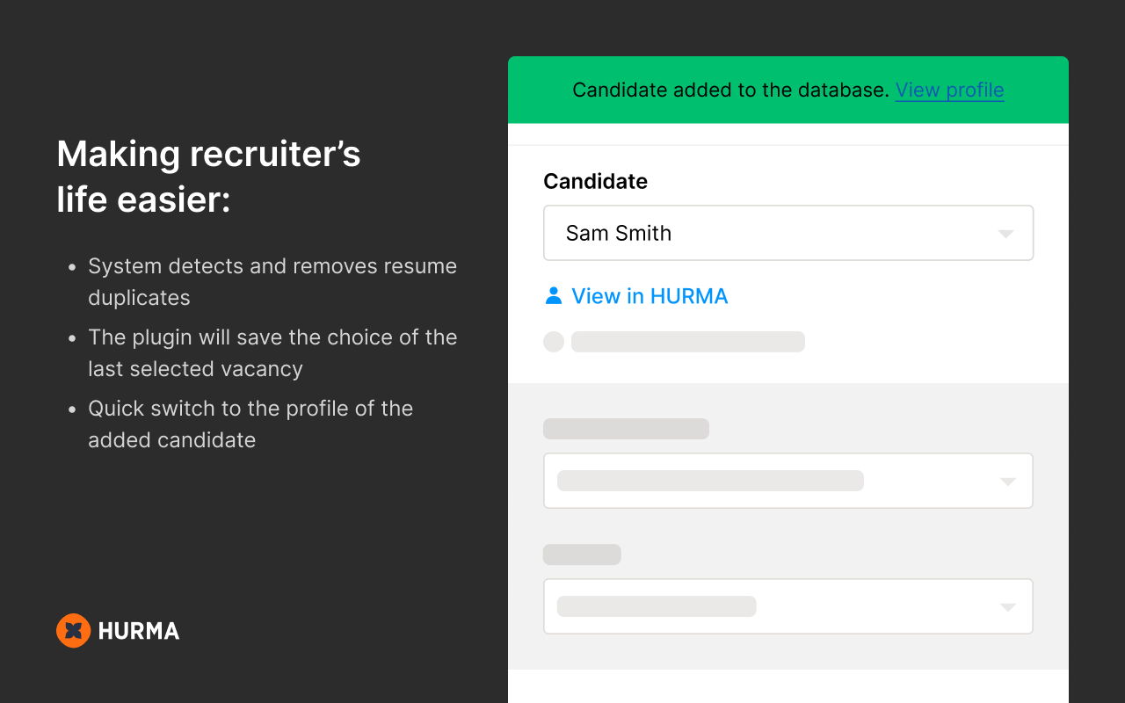The height and width of the screenshot is (703, 1125).
Task: Click the Making recruiter's life easier heading
Action: point(209,177)
